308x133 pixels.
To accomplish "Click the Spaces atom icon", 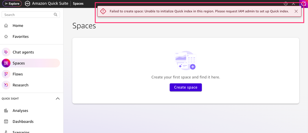I will [6, 63].
